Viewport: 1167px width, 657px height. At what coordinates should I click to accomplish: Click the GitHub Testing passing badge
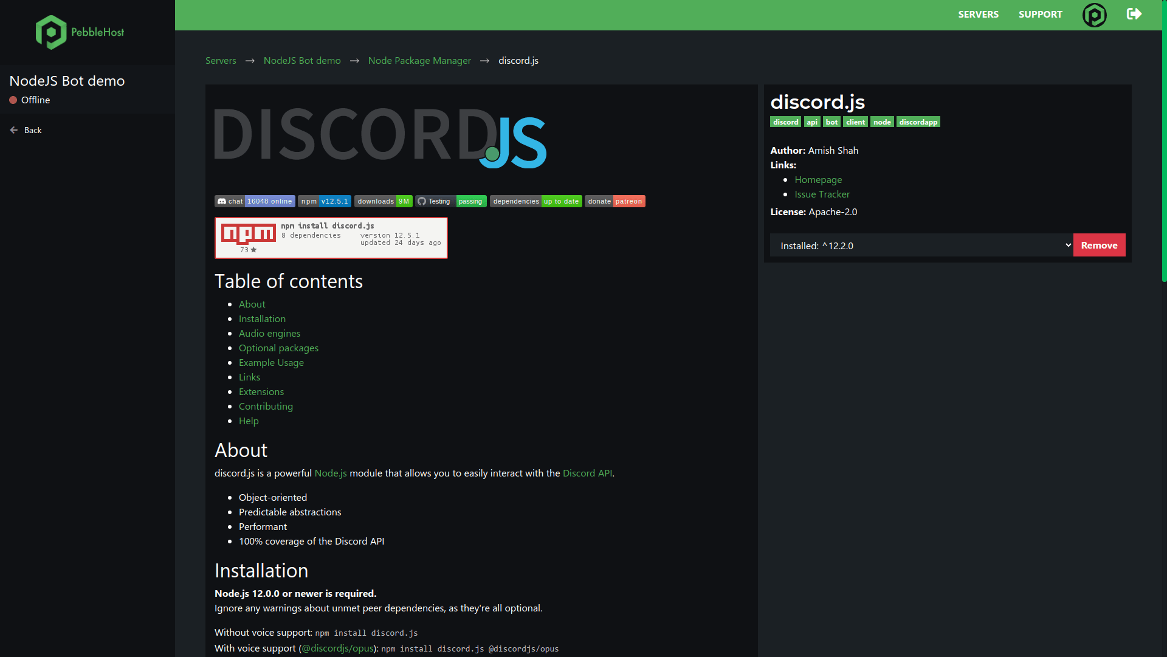[x=452, y=201]
